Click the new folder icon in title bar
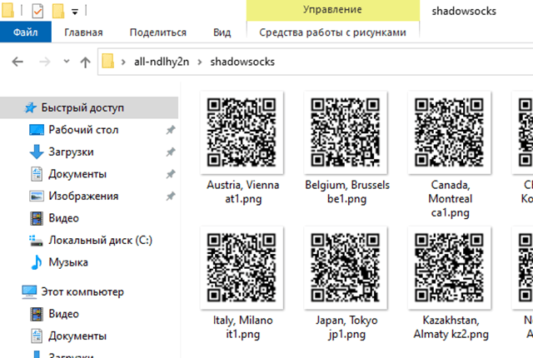Image resolution: width=533 pixels, height=358 pixels. click(58, 12)
